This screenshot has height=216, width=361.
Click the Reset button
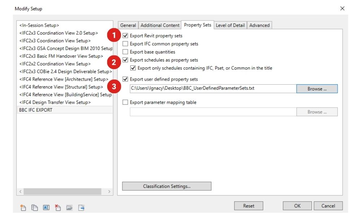coord(249,206)
